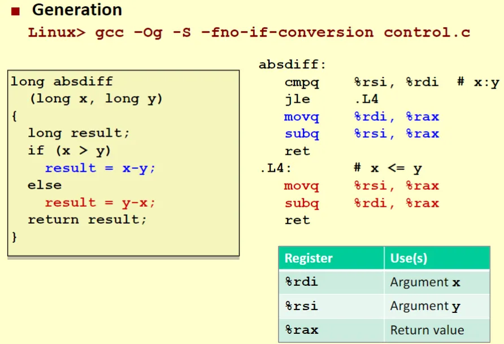The width and height of the screenshot is (504, 344).
Task: Click the cmpq instruction
Action: (x=302, y=82)
